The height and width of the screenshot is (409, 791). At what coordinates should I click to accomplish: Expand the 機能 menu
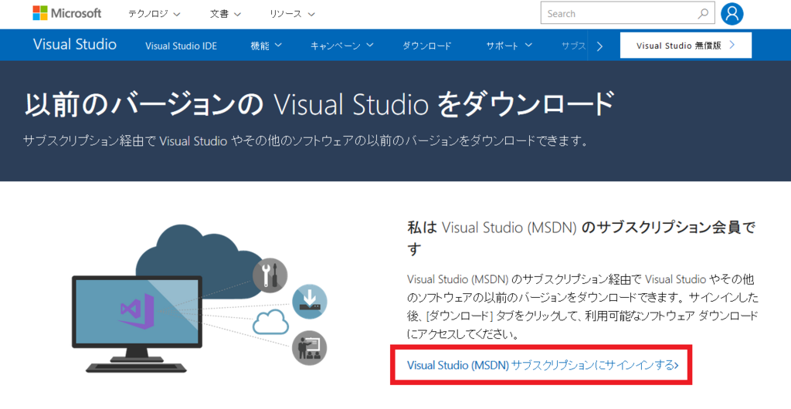pyautogui.click(x=266, y=46)
